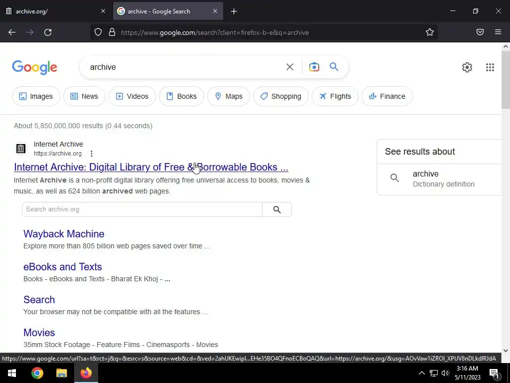Image resolution: width=510 pixels, height=383 pixels.
Task: Run Google search with magnifier icon
Action: click(334, 67)
